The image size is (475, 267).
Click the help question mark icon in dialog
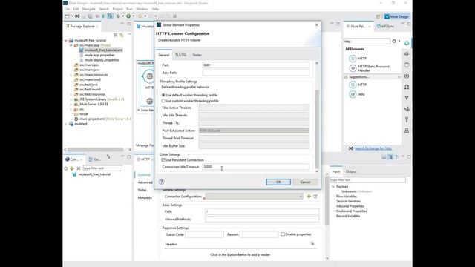[x=162, y=182]
